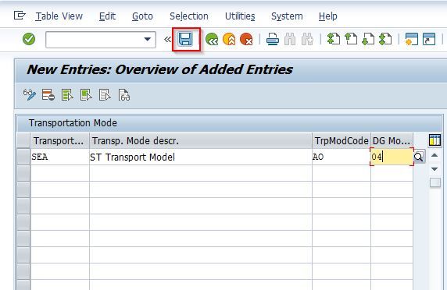Select the SEA row selector box
This screenshot has width=447, height=290.
[23, 157]
